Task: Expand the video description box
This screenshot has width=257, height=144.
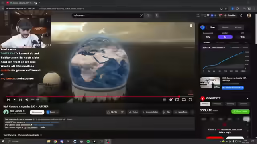Action: coord(99,124)
